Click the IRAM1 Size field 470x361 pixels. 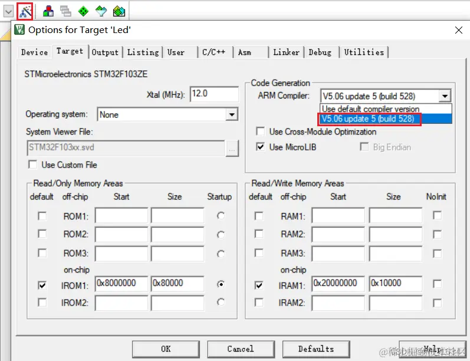coord(396,284)
